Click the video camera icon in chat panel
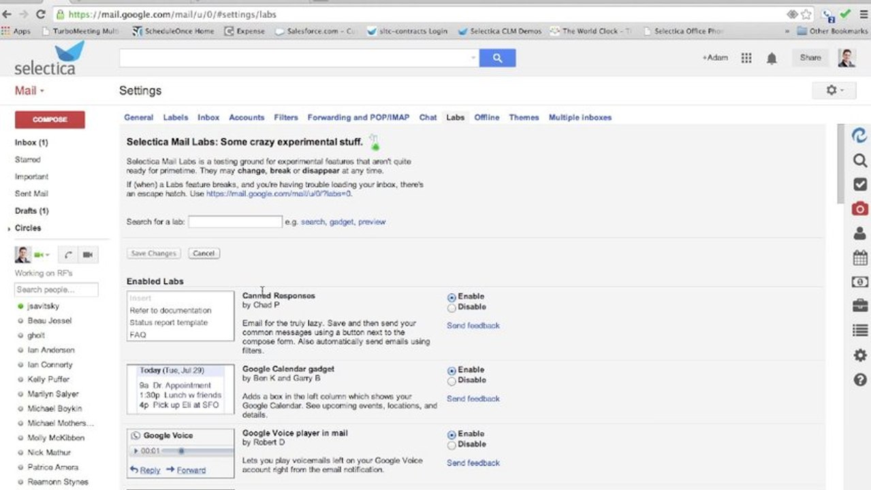This screenshot has width=871, height=490. pos(88,255)
